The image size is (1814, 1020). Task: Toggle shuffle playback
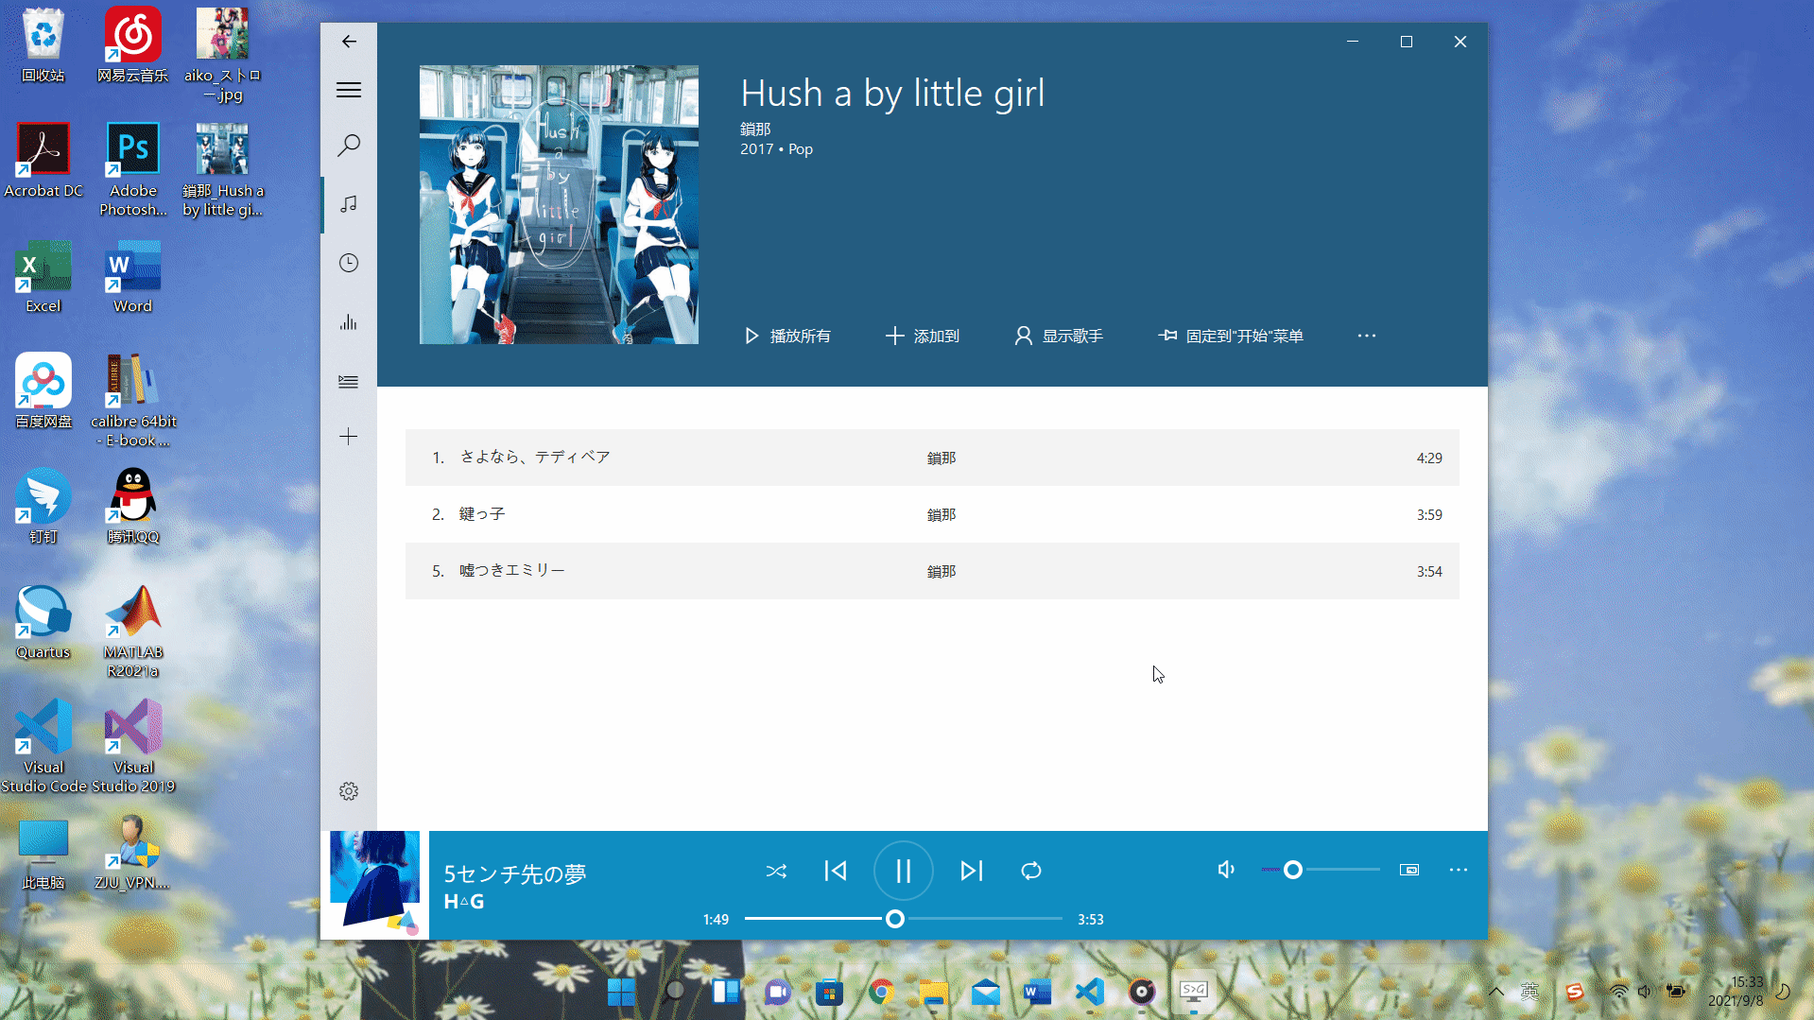tap(776, 871)
